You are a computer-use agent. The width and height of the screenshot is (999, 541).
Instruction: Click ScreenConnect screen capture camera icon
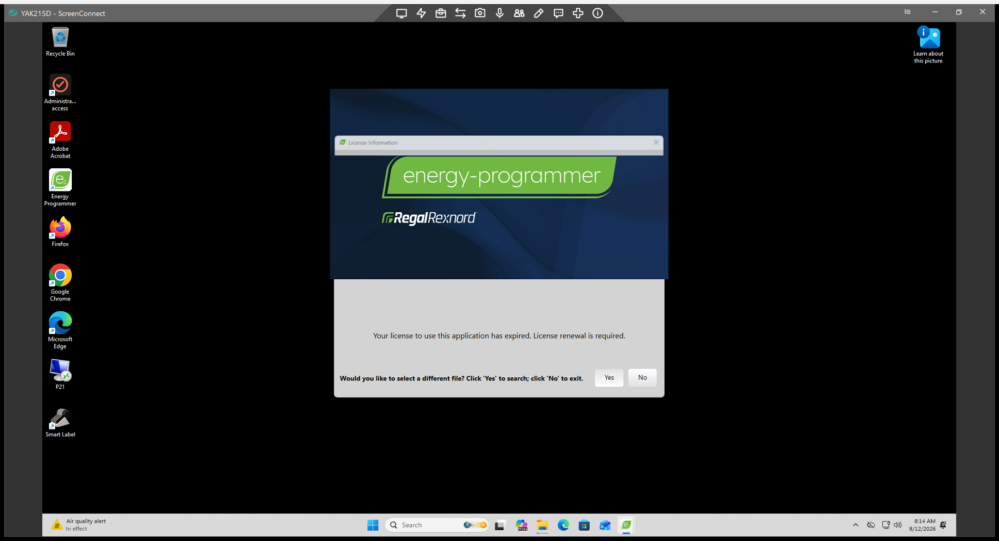(480, 13)
